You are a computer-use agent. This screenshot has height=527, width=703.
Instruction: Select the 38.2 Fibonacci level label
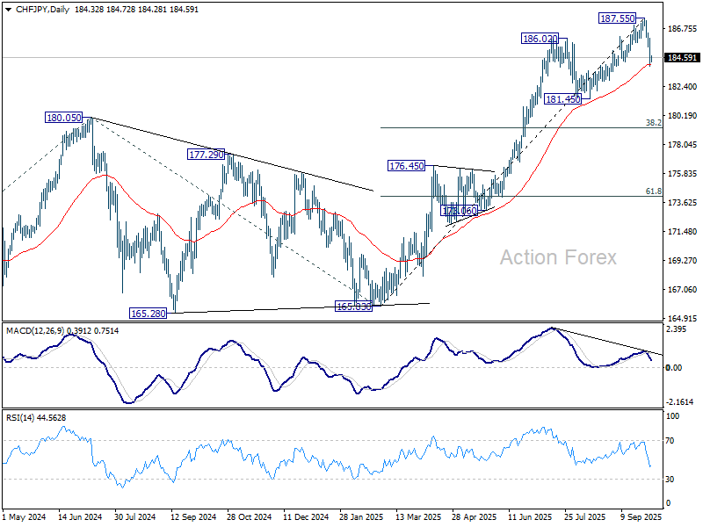pos(653,123)
